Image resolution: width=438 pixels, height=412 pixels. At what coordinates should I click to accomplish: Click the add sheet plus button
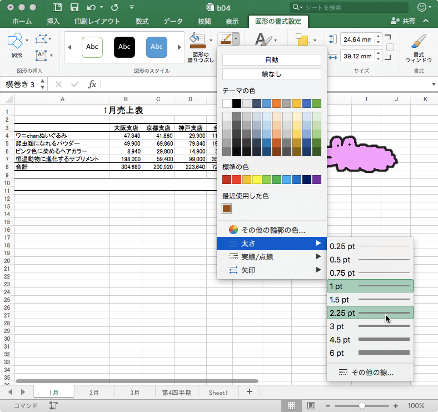[250, 391]
